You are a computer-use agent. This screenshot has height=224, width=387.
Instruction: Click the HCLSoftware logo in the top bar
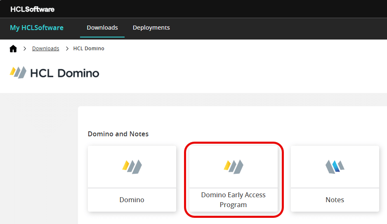pos(32,9)
